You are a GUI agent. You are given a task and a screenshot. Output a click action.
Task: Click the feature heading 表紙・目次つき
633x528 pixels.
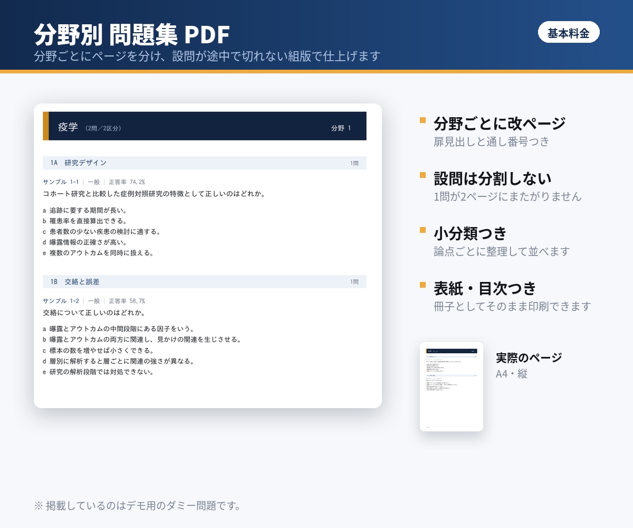485,288
